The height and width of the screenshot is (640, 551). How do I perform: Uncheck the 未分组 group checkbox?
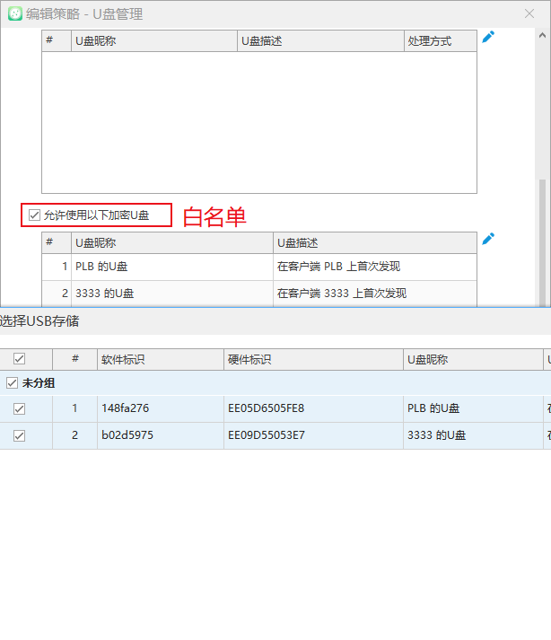point(12,383)
